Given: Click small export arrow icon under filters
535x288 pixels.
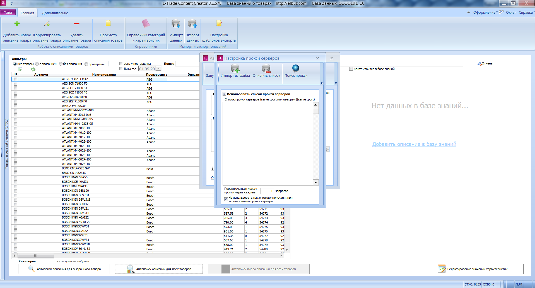Looking at the screenshot, I should 20,69.
